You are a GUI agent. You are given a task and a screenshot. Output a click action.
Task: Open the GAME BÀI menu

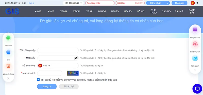click(x=192, y=11)
